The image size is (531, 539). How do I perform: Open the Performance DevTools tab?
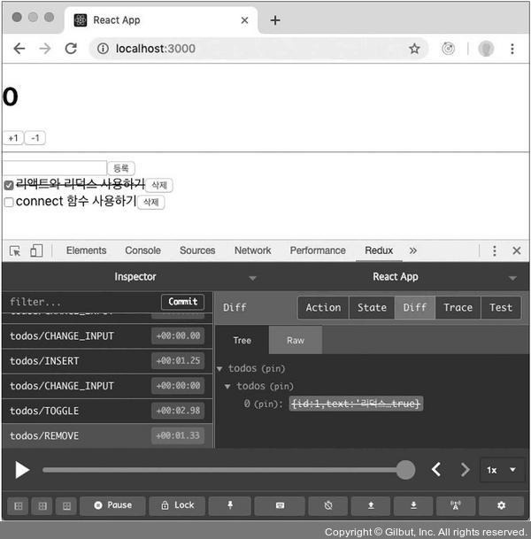(318, 250)
